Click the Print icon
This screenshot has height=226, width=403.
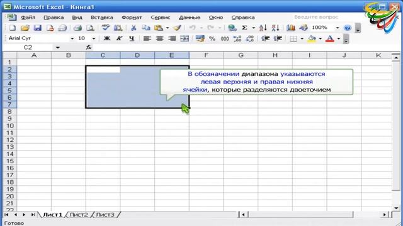[x=77, y=28]
